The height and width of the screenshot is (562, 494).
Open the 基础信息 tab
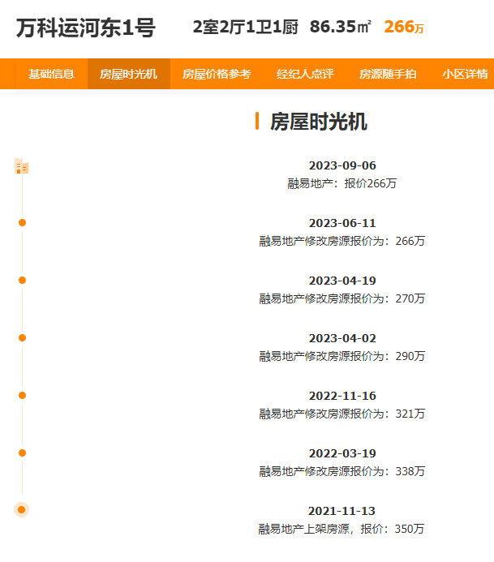point(52,74)
